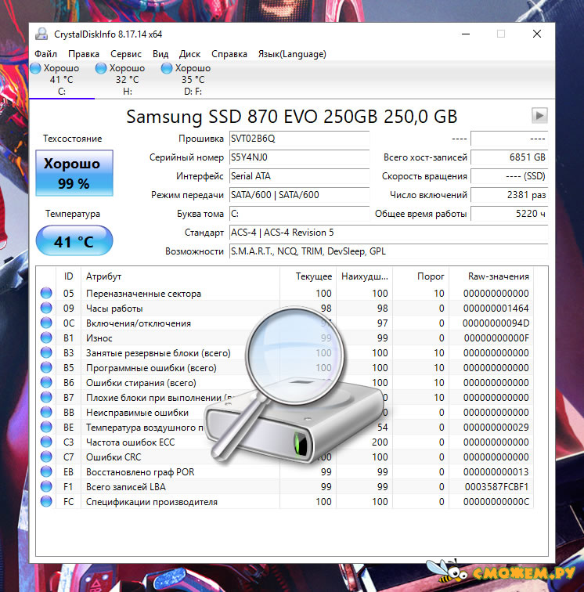The image size is (584, 592).
Task: Click status orb of Плохие блоки при выполнении row
Action: click(x=46, y=398)
